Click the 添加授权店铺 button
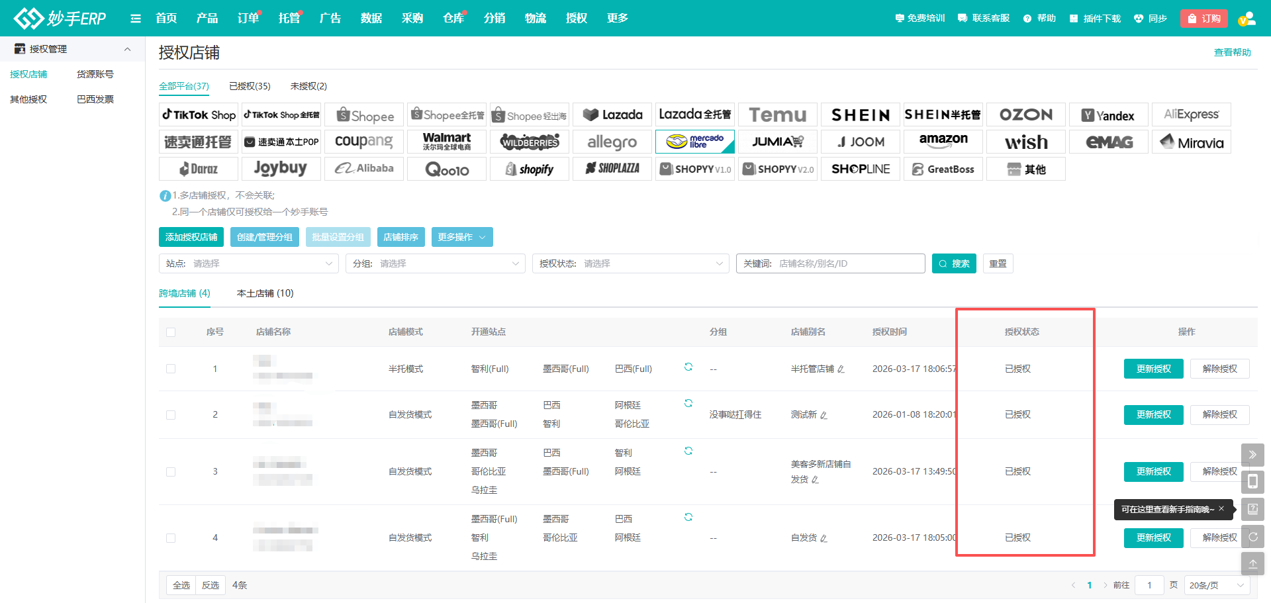The height and width of the screenshot is (603, 1271). pyautogui.click(x=191, y=237)
